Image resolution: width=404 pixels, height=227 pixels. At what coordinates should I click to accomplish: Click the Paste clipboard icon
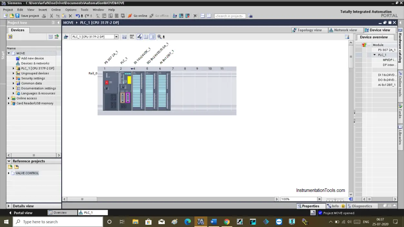64,16
